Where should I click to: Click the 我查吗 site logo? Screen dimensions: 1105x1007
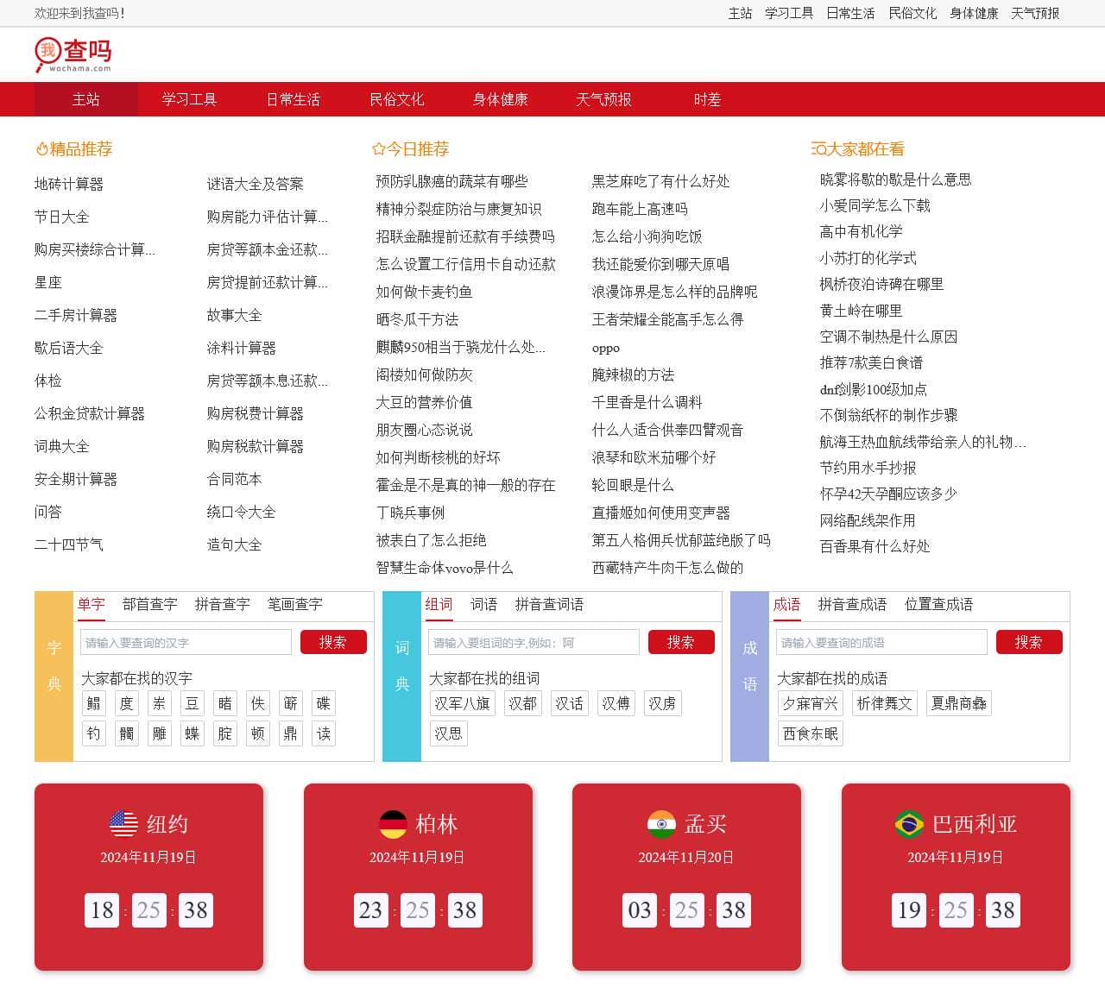point(73,54)
